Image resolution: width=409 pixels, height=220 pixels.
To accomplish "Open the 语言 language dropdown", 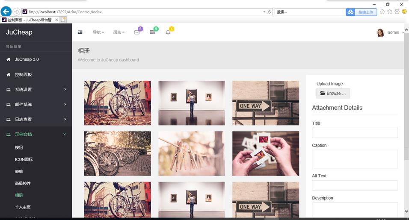I will point(119,32).
